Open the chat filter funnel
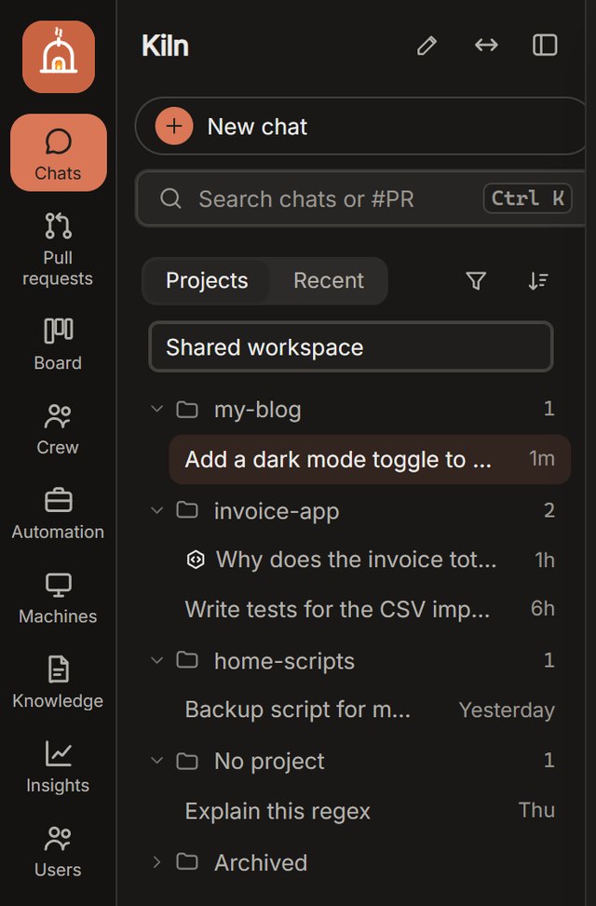Image resolution: width=596 pixels, height=906 pixels. [x=476, y=281]
